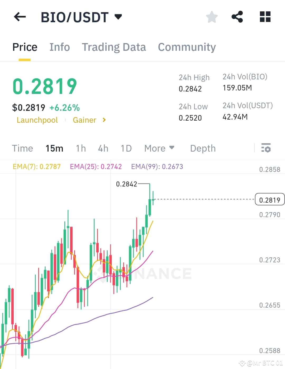
Task: Select the 1D chart interval
Action: pyautogui.click(x=126, y=148)
